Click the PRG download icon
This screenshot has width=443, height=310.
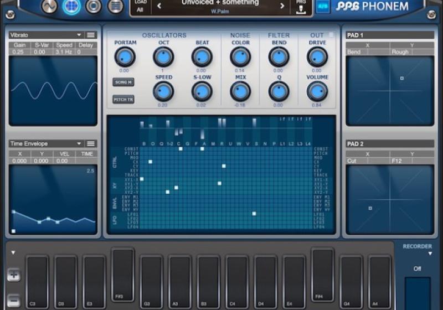pyautogui.click(x=301, y=6)
